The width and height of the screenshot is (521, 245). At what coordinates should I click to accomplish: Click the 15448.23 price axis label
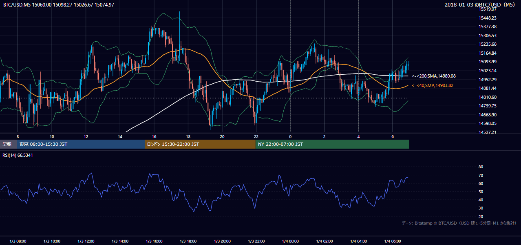[488, 18]
